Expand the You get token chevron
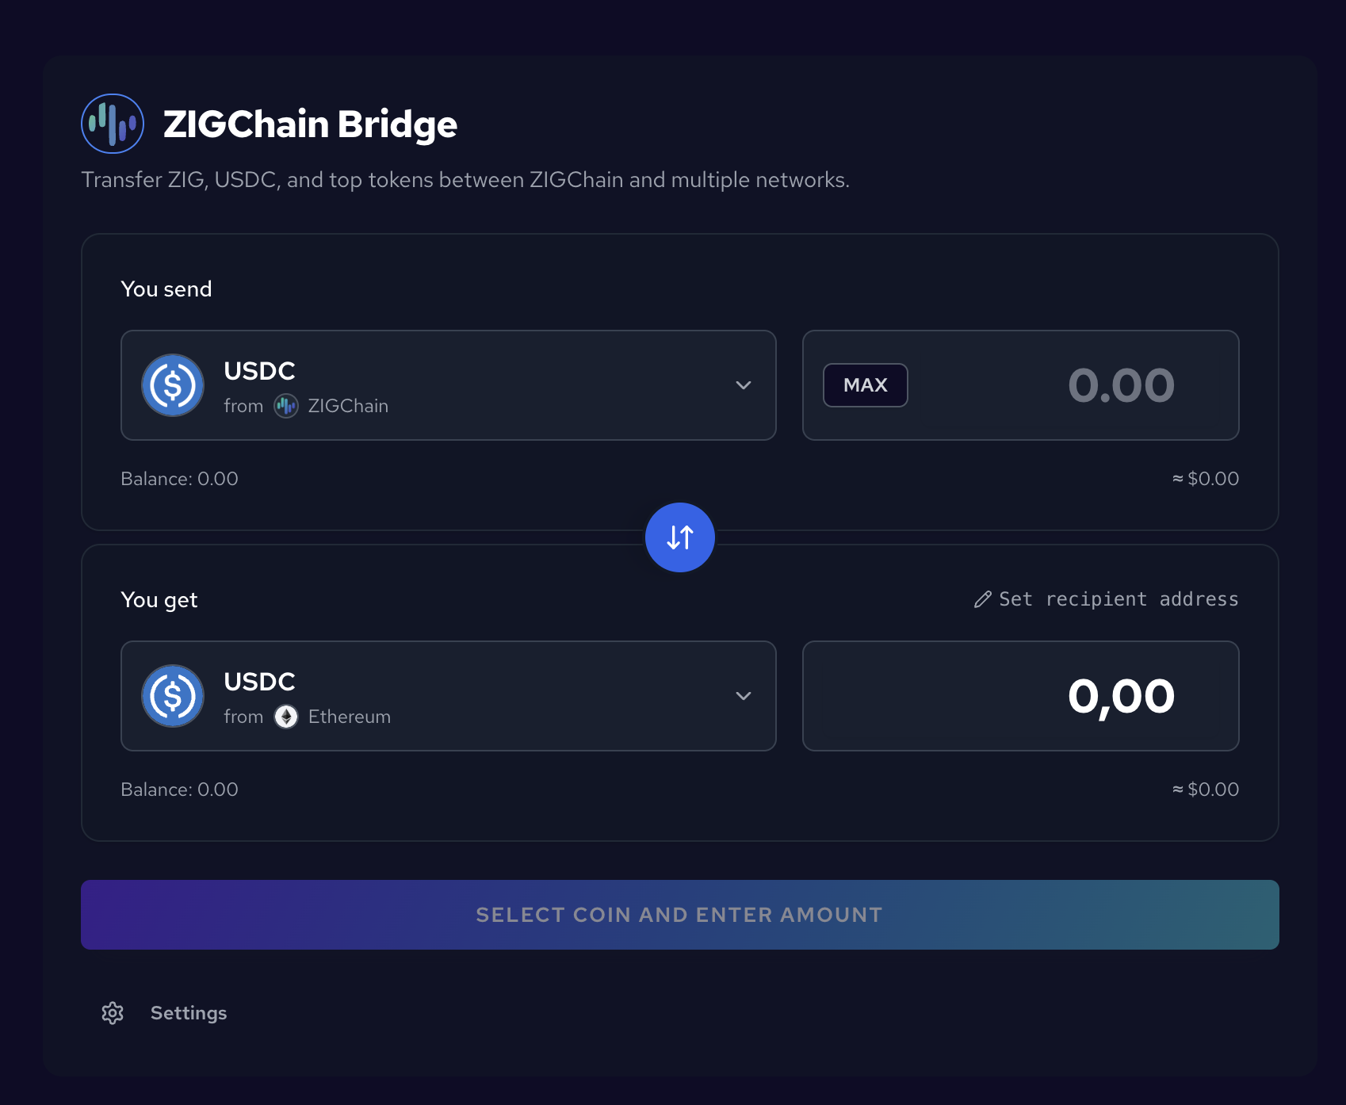Screen dimensions: 1346x1105 (x=744, y=696)
